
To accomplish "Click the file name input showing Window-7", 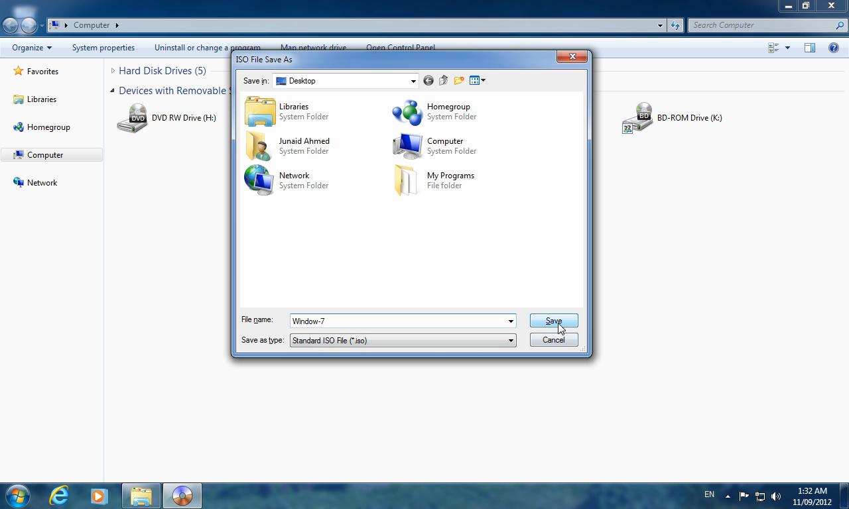I will (398, 321).
